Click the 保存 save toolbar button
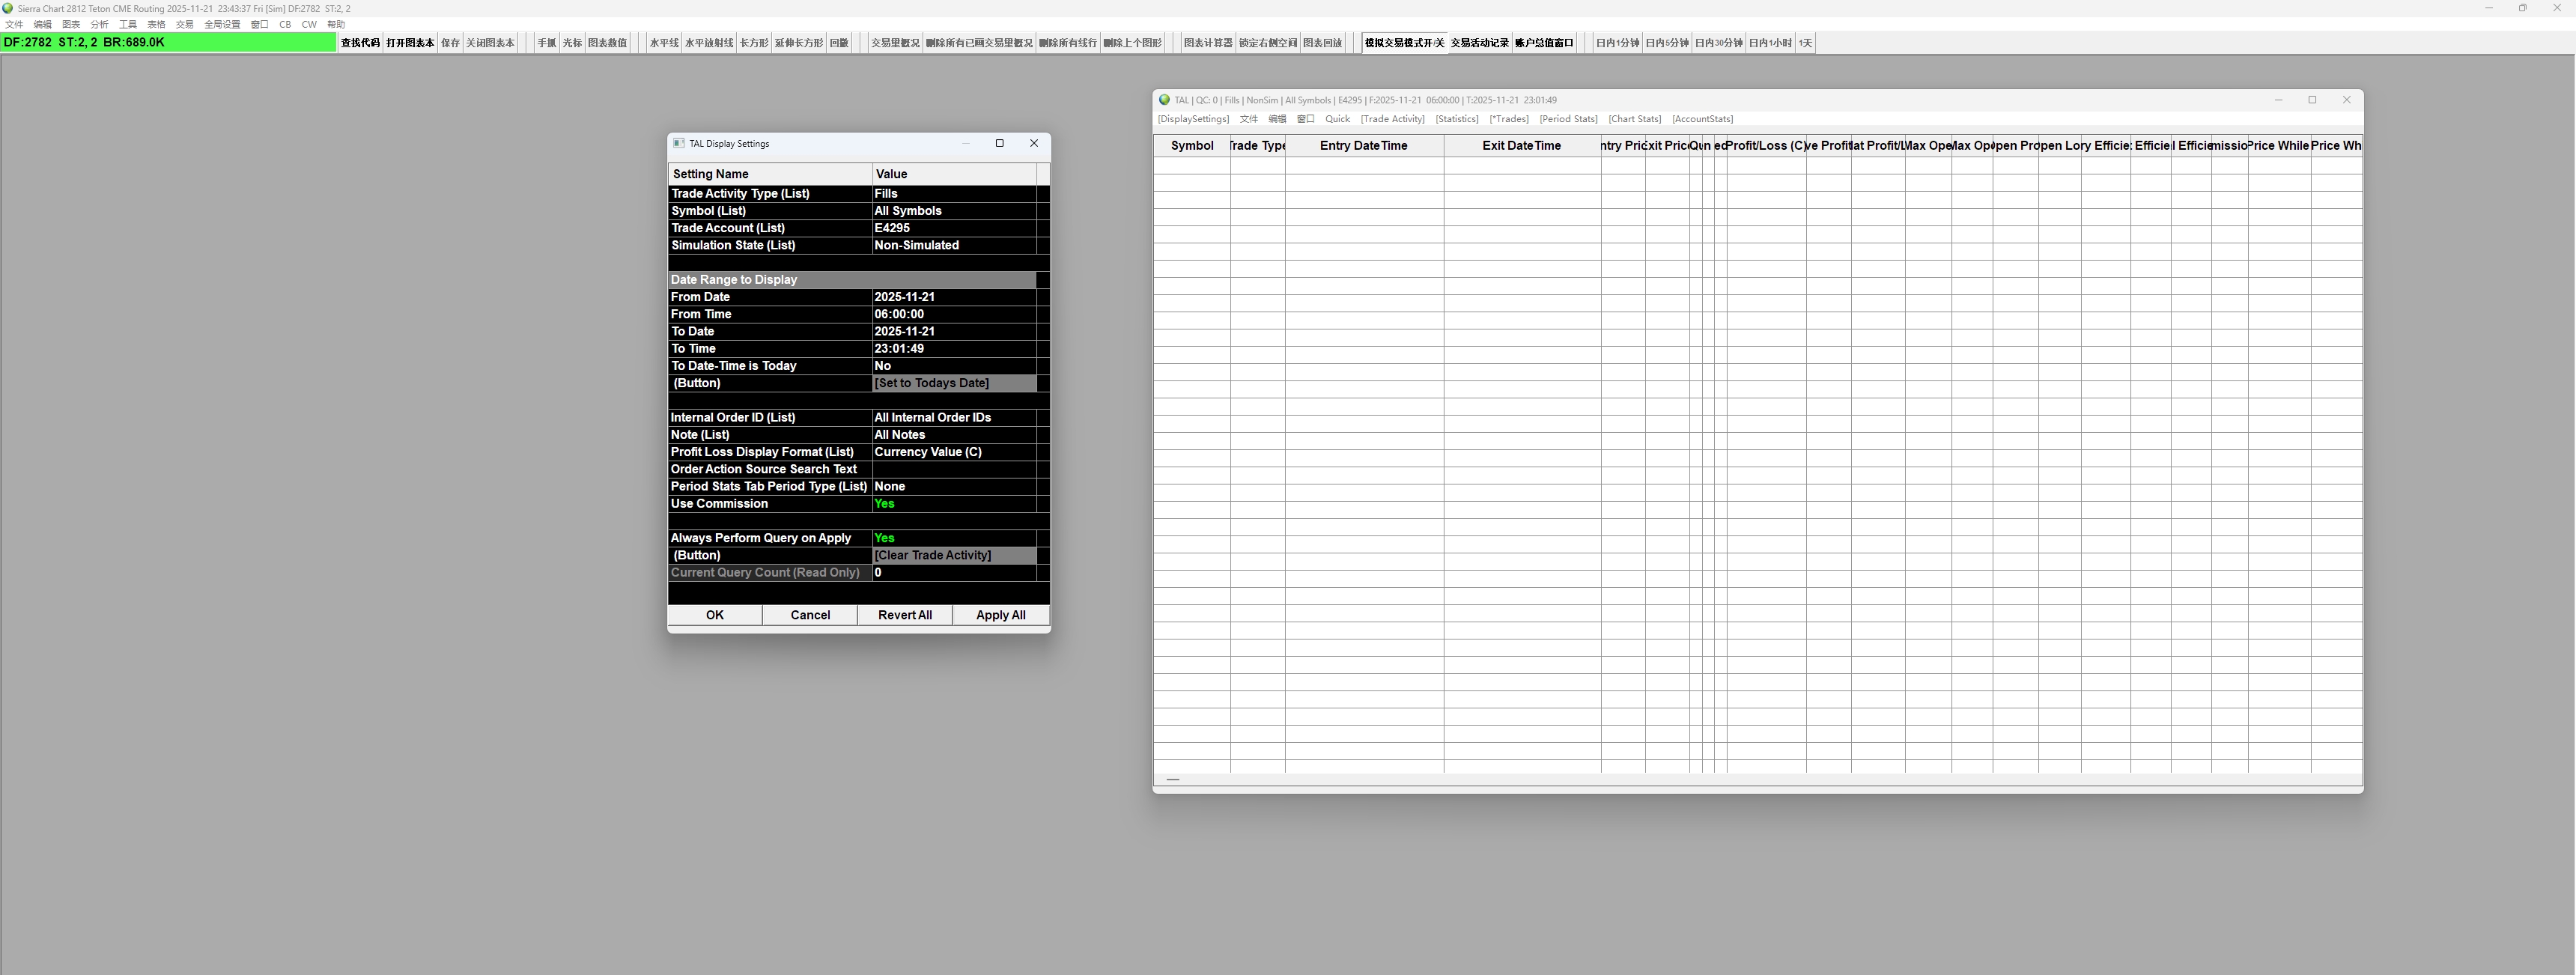The height and width of the screenshot is (975, 2576). point(450,43)
